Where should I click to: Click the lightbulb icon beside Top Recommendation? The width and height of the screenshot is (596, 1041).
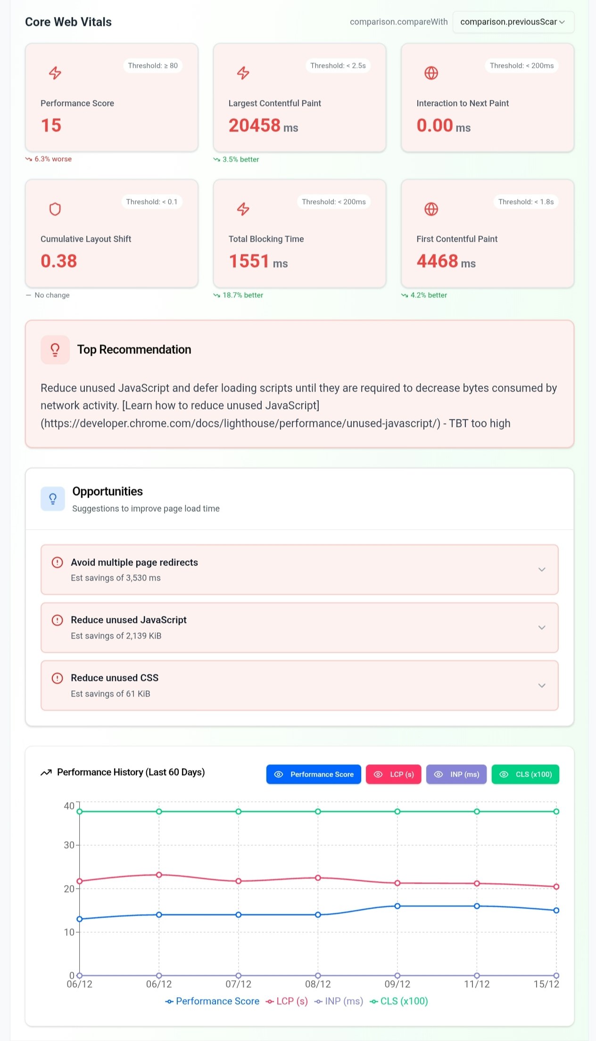point(55,350)
